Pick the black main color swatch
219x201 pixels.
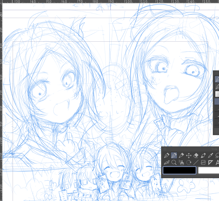179,170
